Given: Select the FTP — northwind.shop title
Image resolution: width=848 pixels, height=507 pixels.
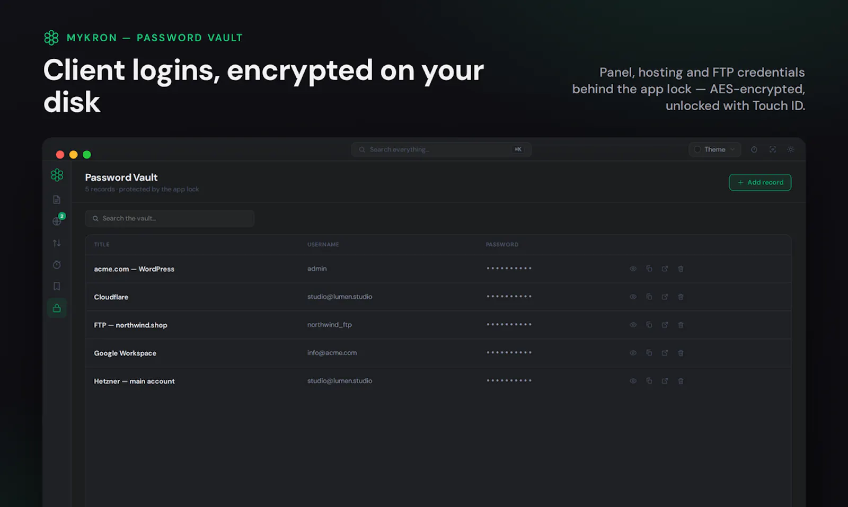Looking at the screenshot, I should (x=130, y=325).
